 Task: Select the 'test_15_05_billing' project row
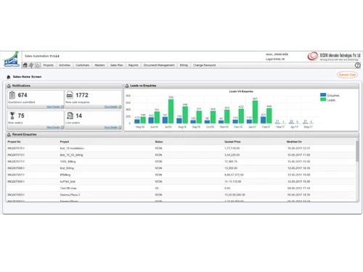click(181, 155)
